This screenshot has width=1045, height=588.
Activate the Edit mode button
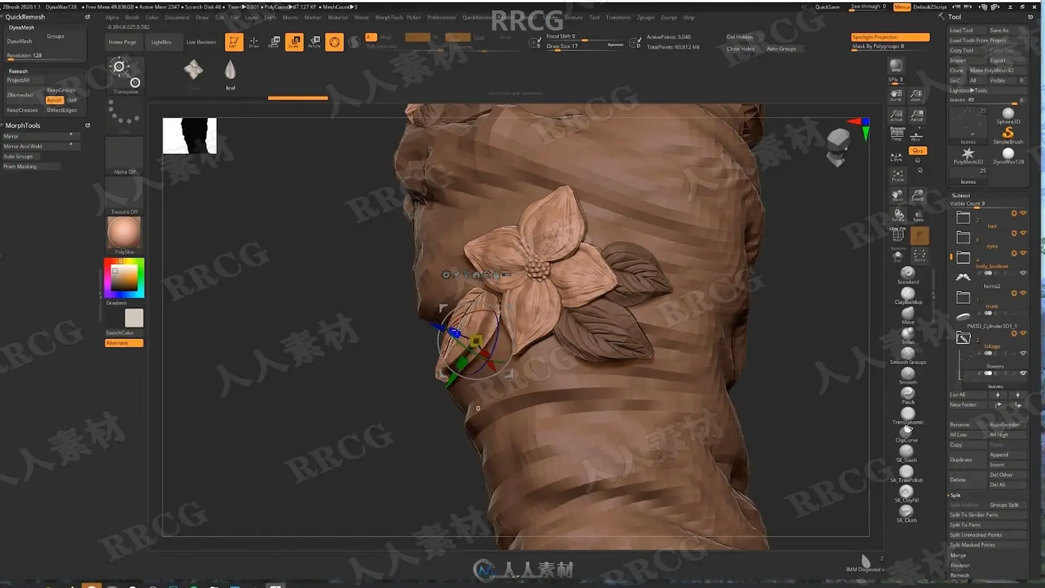click(x=234, y=42)
